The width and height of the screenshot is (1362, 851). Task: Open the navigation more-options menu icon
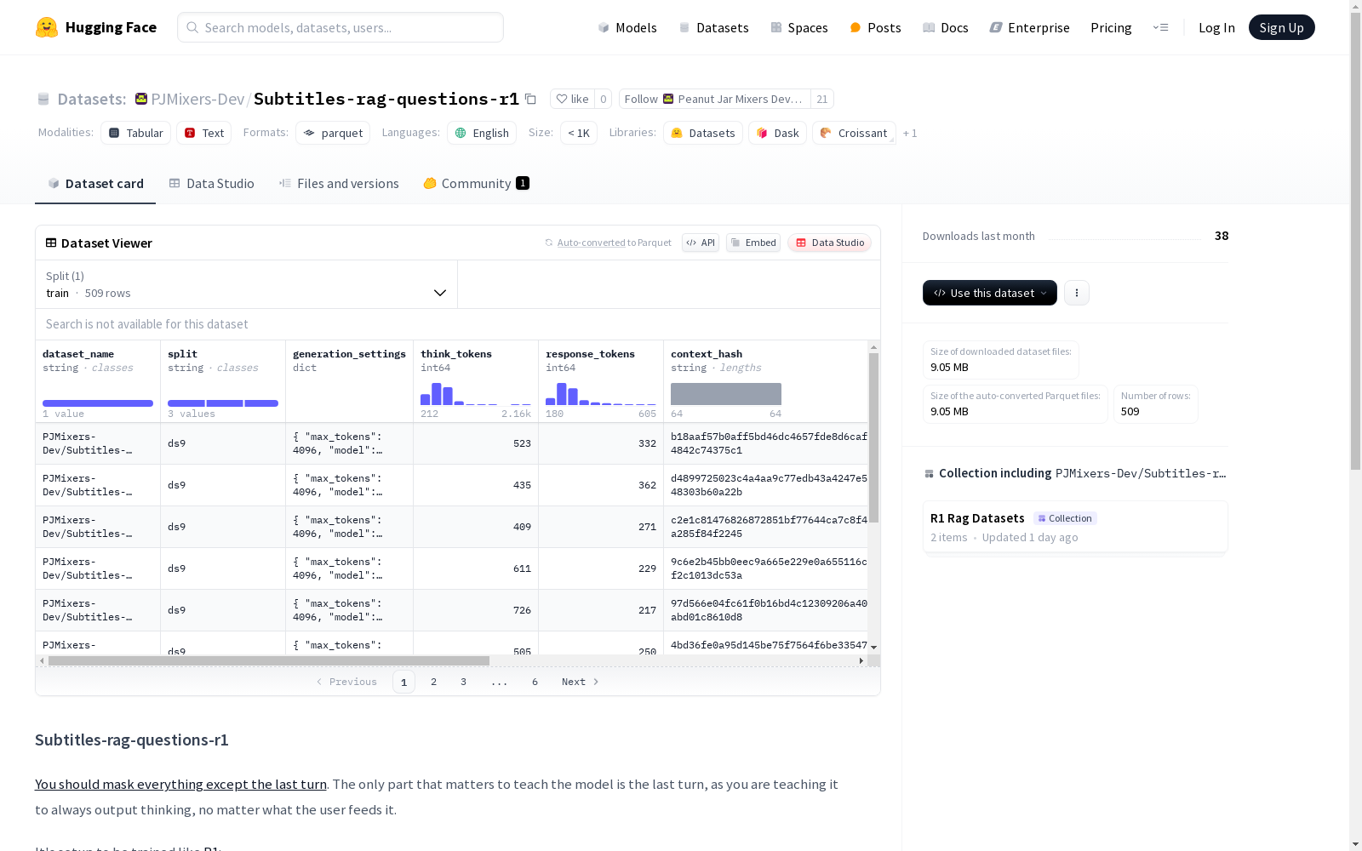(1160, 27)
